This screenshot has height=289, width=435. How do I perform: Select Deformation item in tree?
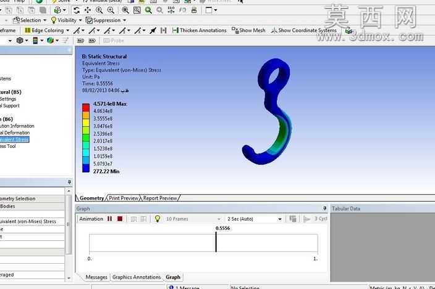15,132
